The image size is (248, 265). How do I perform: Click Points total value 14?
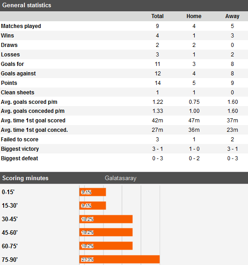tap(158, 83)
